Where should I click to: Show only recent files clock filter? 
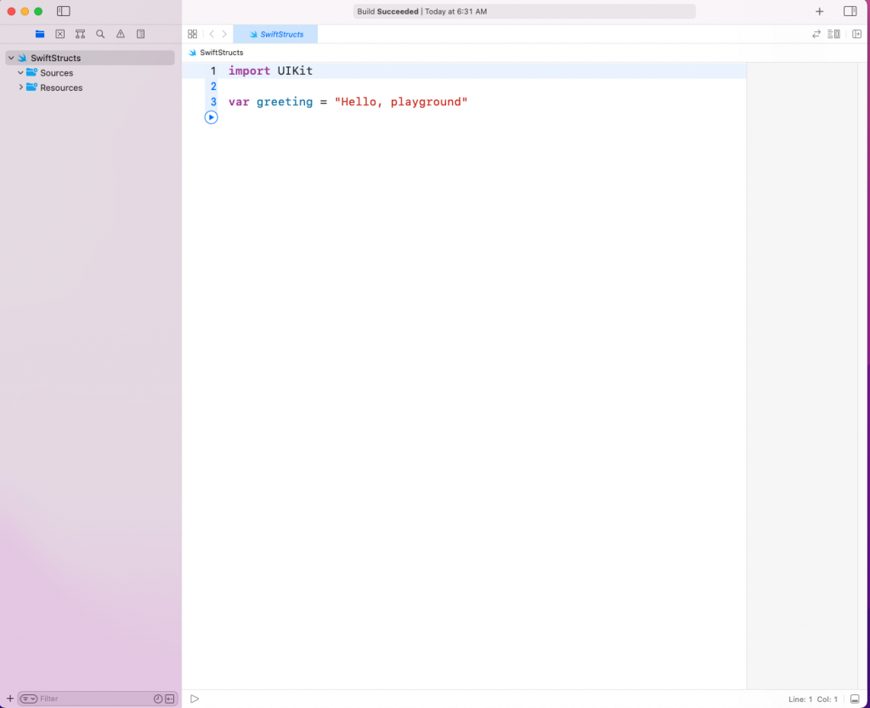[x=158, y=699]
